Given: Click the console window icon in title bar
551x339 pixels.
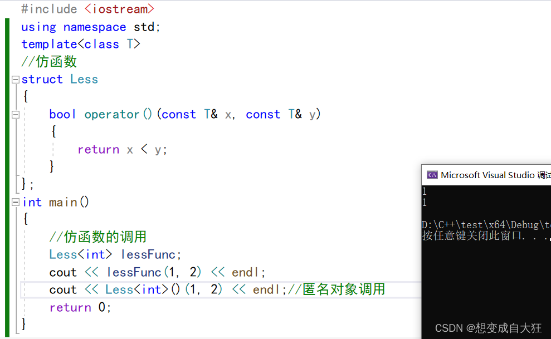Looking at the screenshot, I should [432, 175].
